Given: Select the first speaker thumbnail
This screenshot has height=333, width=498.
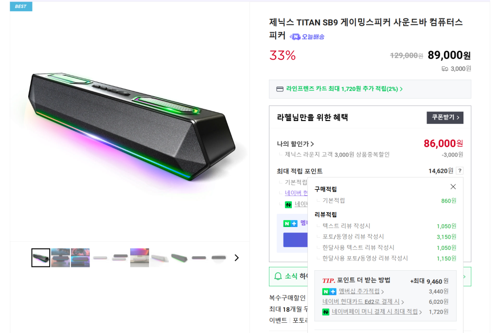Looking at the screenshot, I should tap(41, 258).
